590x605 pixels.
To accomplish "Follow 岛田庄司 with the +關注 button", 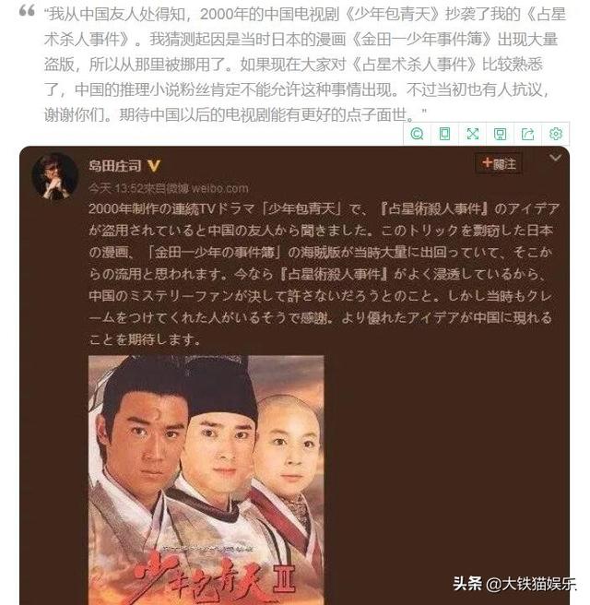I will tap(499, 164).
